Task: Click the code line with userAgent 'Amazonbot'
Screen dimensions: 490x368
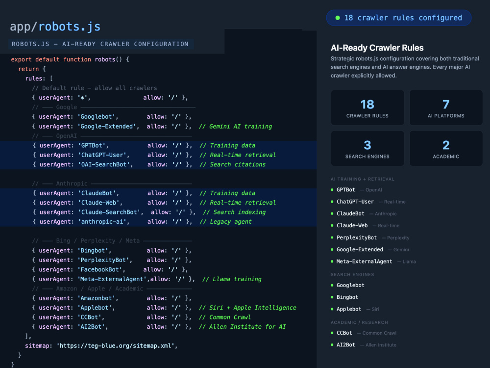Action: (112, 298)
